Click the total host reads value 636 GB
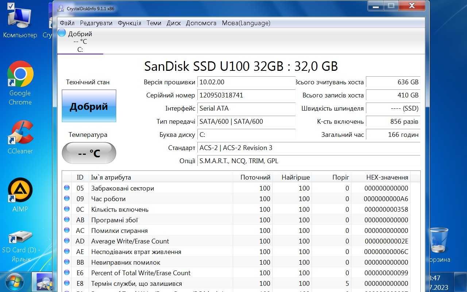 393,82
